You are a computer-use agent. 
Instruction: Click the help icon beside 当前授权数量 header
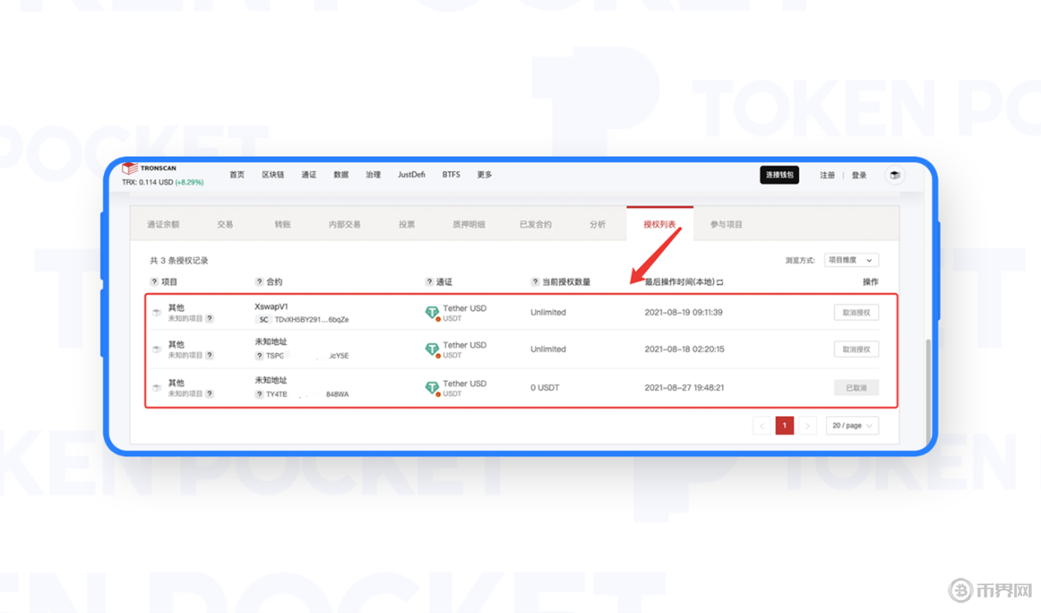click(x=535, y=282)
